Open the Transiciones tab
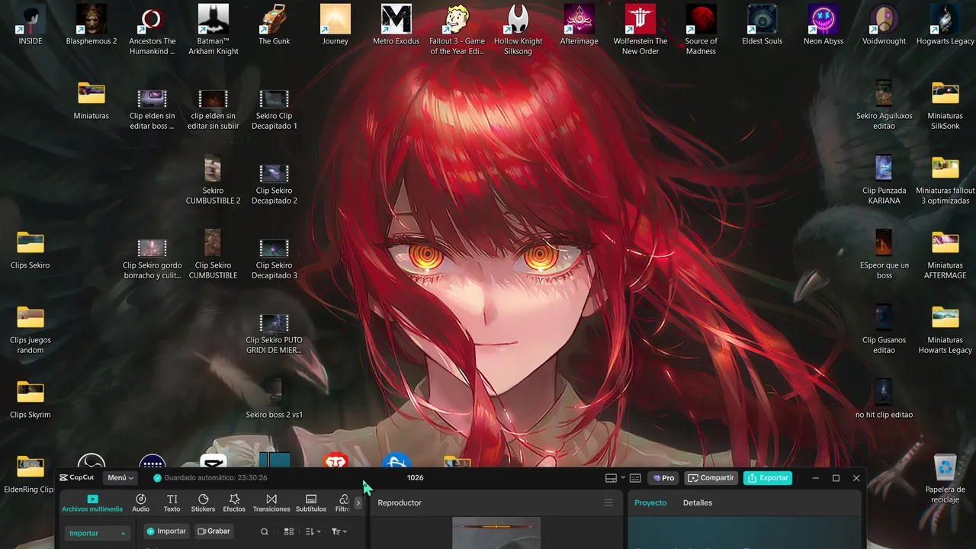This screenshot has width=976, height=549. pyautogui.click(x=271, y=502)
